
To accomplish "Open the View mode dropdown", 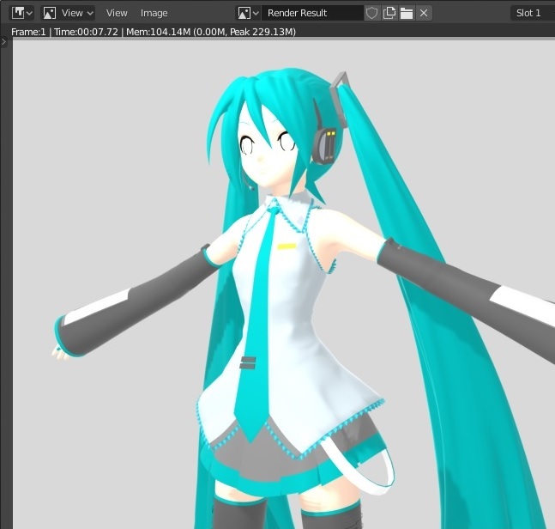I will [68, 13].
